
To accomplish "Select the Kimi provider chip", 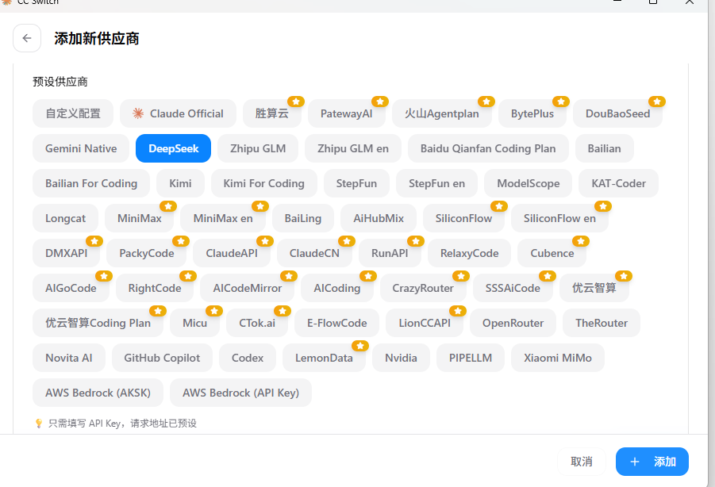I will click(x=180, y=183).
